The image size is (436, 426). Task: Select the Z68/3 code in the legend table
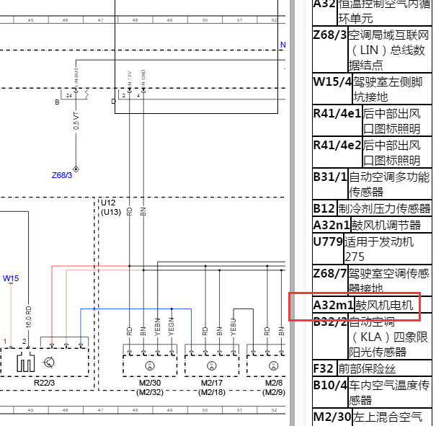(330, 35)
